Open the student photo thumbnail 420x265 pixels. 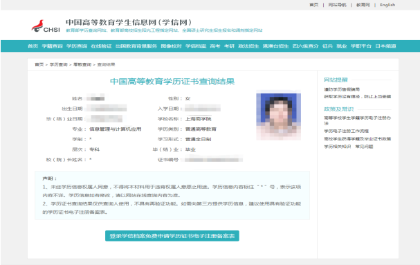[279, 116]
